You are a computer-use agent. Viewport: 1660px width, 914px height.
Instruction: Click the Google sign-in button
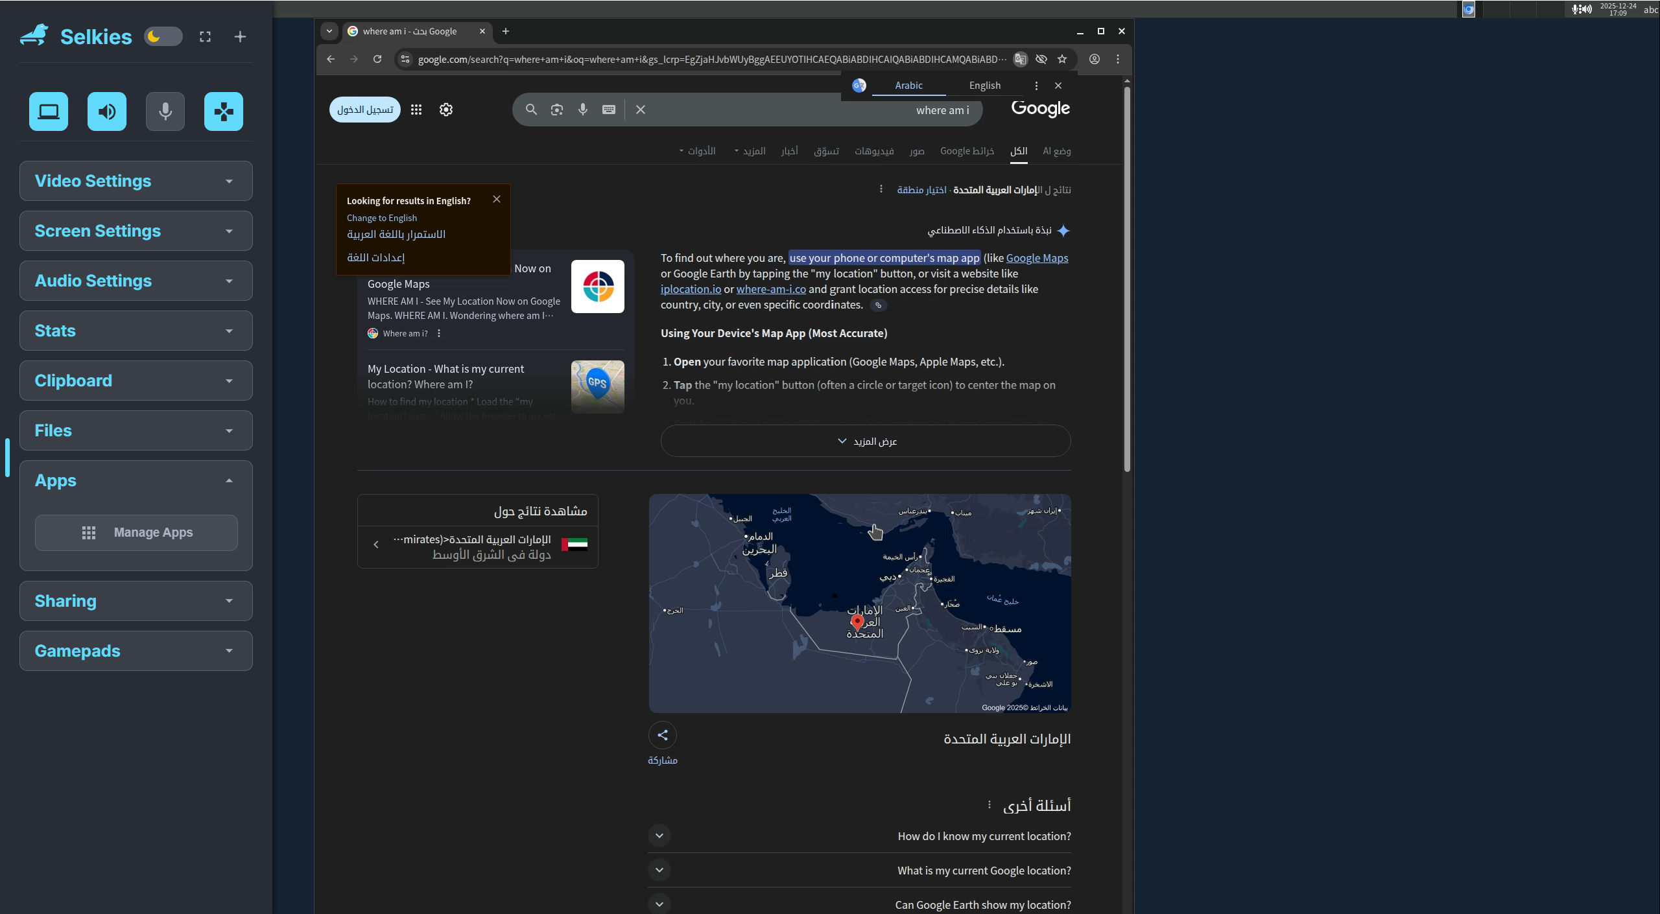pyautogui.click(x=365, y=110)
